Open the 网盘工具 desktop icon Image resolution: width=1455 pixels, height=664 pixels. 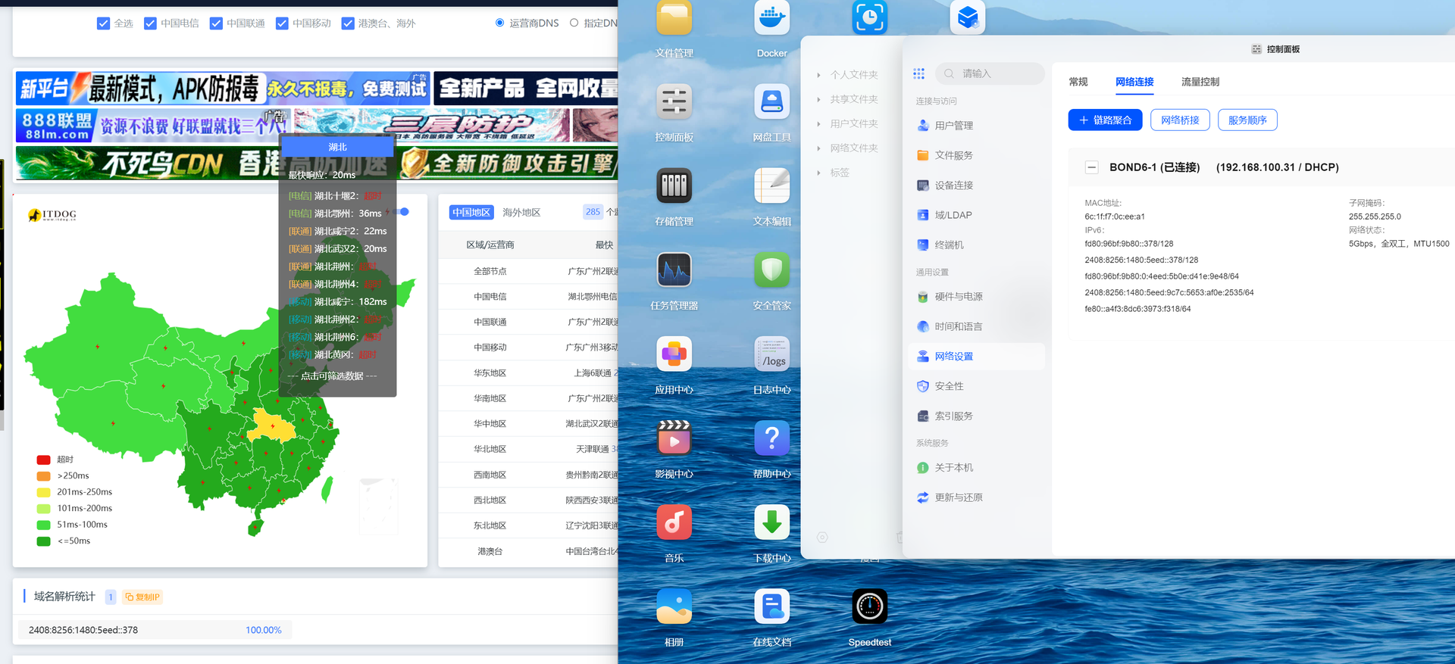pos(771,102)
